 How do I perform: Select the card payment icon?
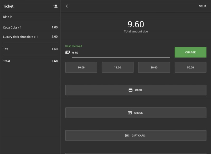pos(130,90)
